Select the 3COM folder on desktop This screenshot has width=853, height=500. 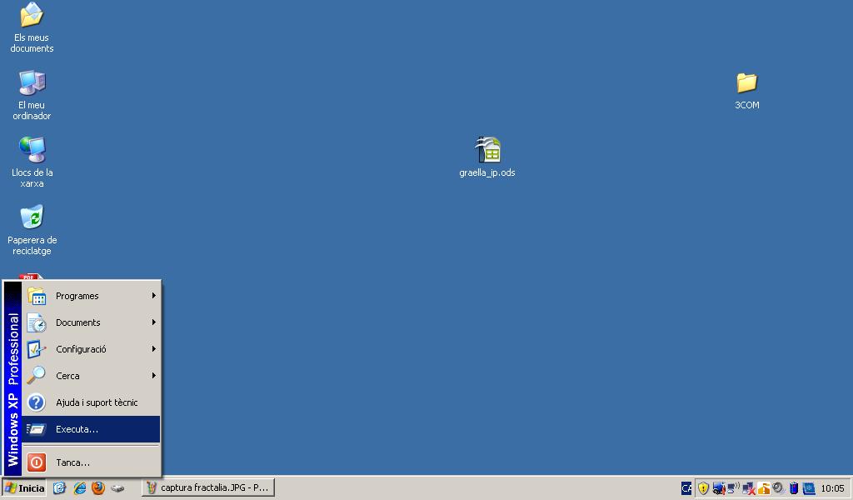pyautogui.click(x=746, y=91)
